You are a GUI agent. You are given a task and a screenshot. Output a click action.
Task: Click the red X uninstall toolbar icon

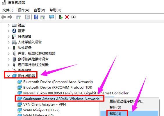[67, 17]
